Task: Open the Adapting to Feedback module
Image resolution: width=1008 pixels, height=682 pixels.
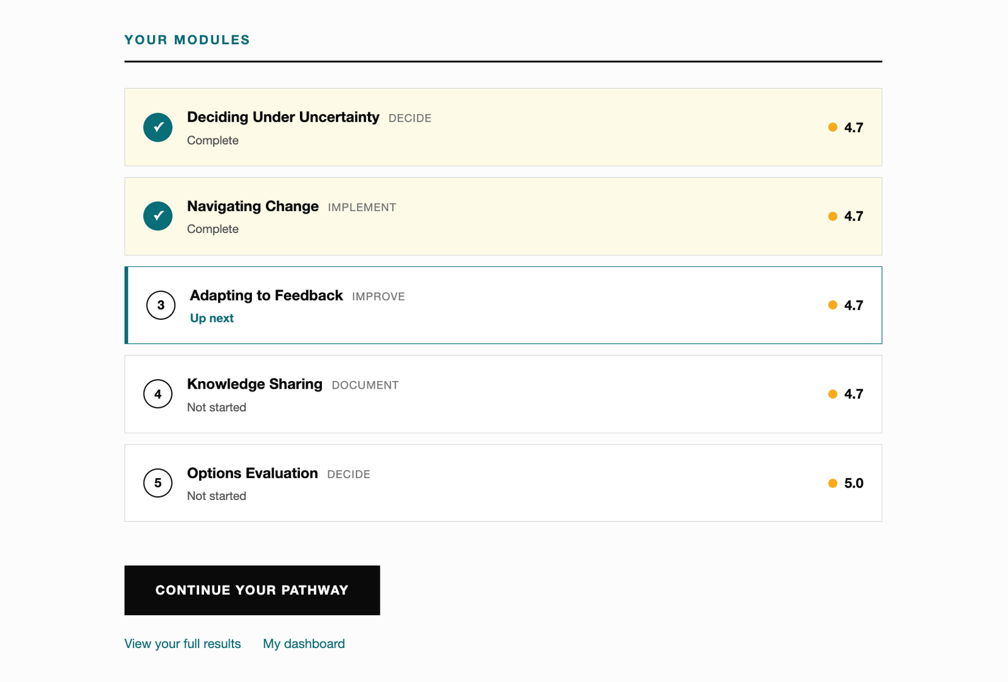Action: 503,305
